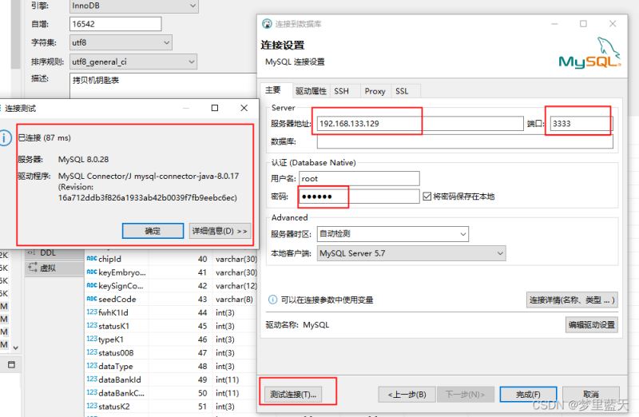The height and width of the screenshot is (417, 639).
Task: Click the username field containing root
Action: (x=359, y=178)
